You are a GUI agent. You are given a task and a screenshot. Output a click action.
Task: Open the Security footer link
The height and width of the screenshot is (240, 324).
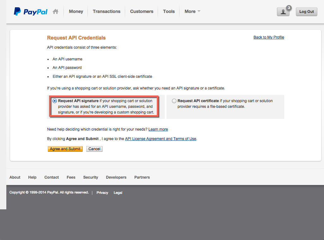click(x=90, y=177)
